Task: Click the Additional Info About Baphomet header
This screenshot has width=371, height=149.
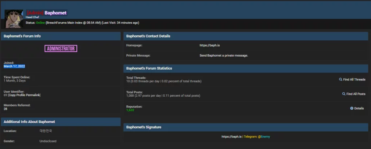Action: coord(29,122)
